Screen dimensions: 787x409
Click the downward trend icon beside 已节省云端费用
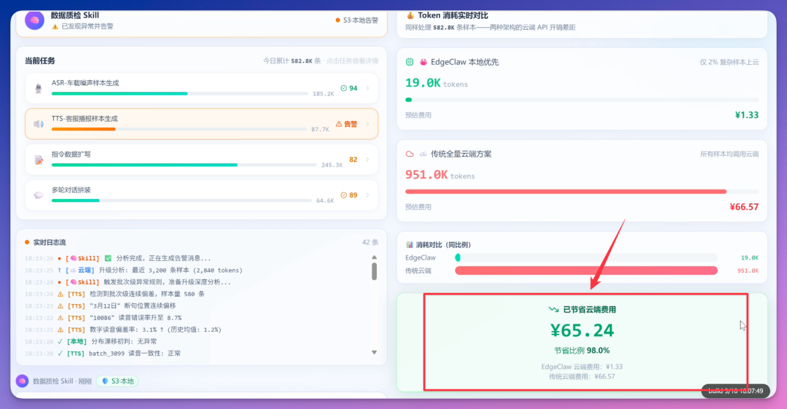(554, 310)
